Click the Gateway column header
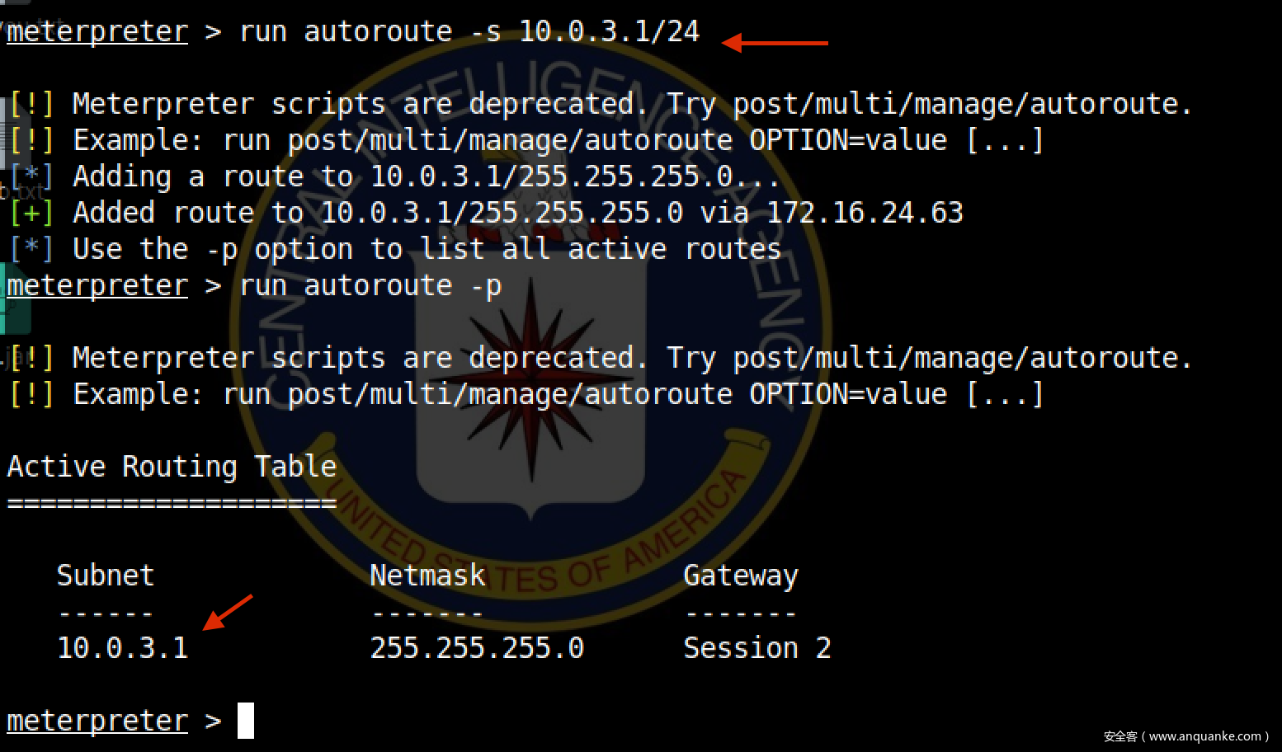This screenshot has width=1282, height=752. [740, 575]
